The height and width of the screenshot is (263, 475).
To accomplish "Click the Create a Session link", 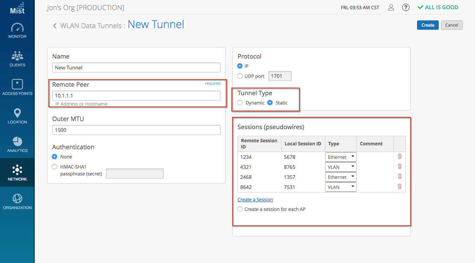I will click(255, 200).
